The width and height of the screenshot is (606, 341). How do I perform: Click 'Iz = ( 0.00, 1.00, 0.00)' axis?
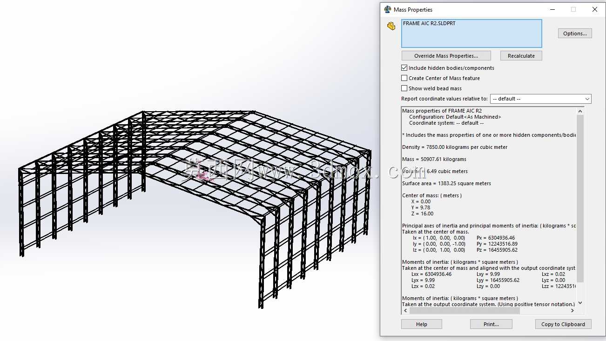[439, 250]
